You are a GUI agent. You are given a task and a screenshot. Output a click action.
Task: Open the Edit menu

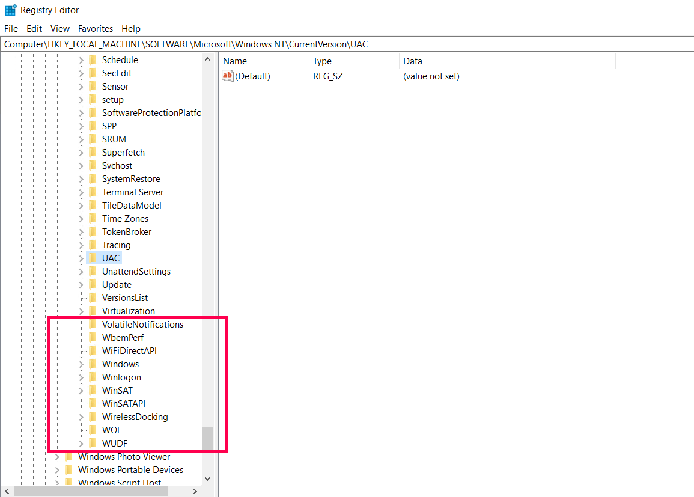pos(34,29)
